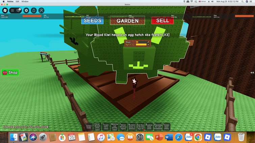
Task: Equip the Trowel hotbar slot
Action: [x=106, y=127]
